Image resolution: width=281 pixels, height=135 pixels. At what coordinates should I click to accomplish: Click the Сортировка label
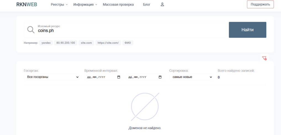179,71
